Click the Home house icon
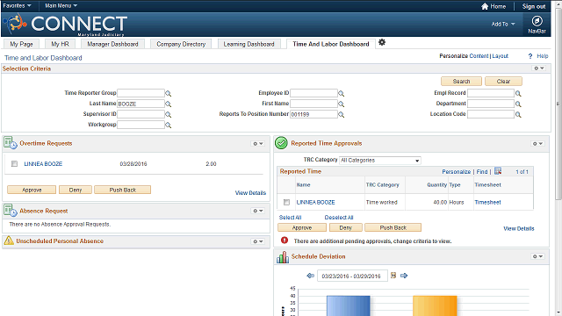This screenshot has width=562, height=316. click(x=485, y=6)
